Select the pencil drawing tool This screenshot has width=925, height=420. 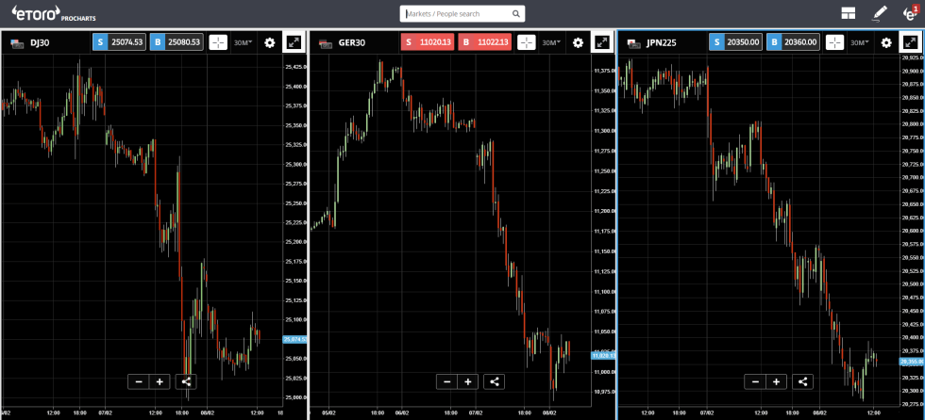coord(880,13)
